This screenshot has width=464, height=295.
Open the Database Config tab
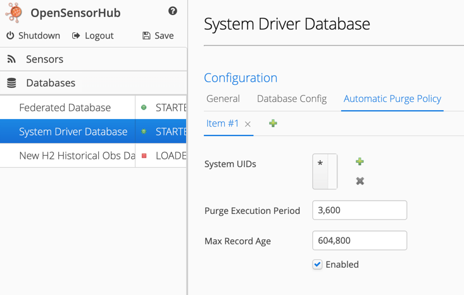click(x=291, y=99)
